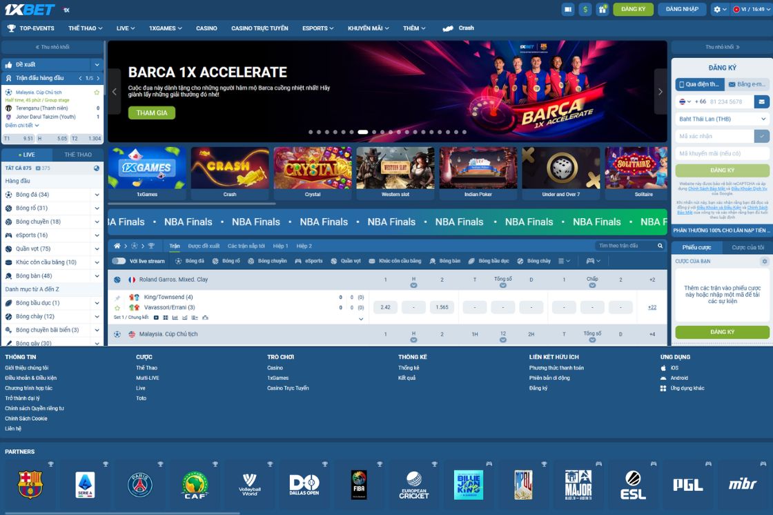Click the PGL partner logo
The image size is (773, 515).
tap(687, 485)
